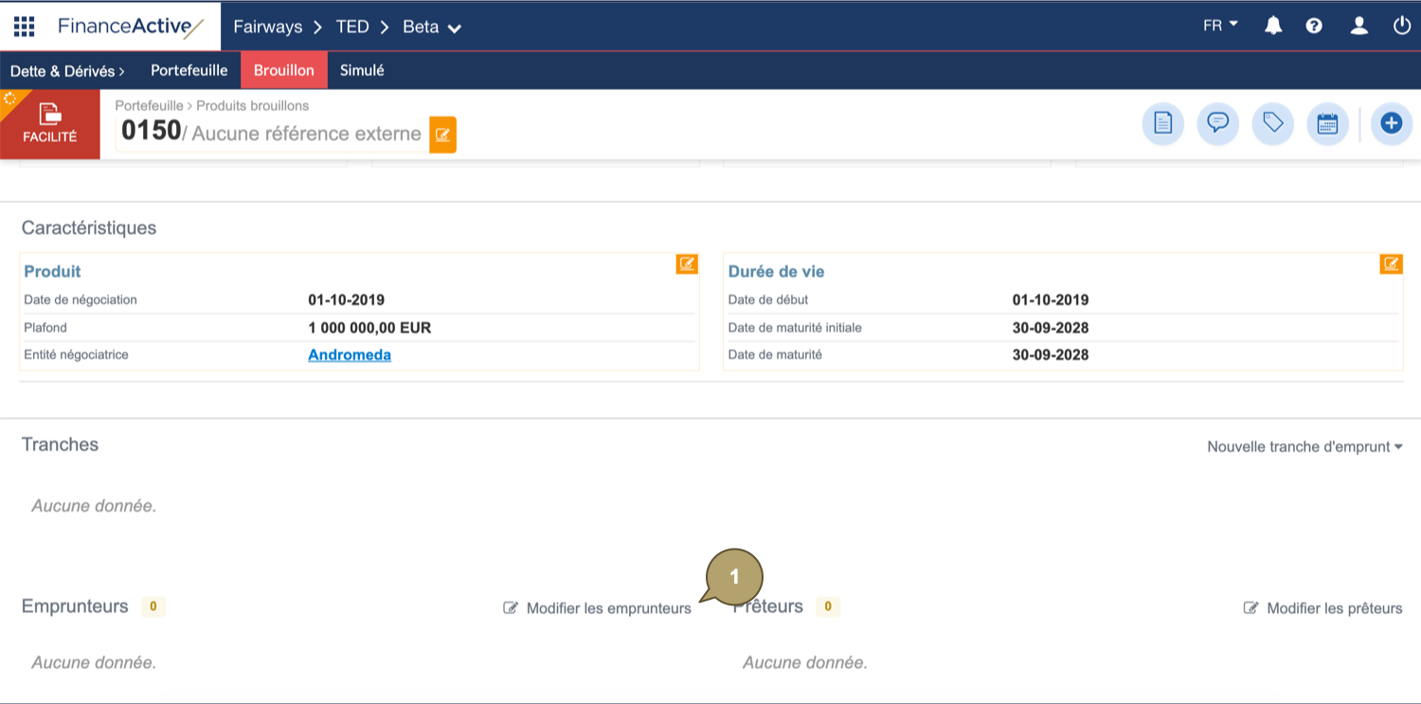
Task: Click Modifier les prêteurs
Action: 1323,608
